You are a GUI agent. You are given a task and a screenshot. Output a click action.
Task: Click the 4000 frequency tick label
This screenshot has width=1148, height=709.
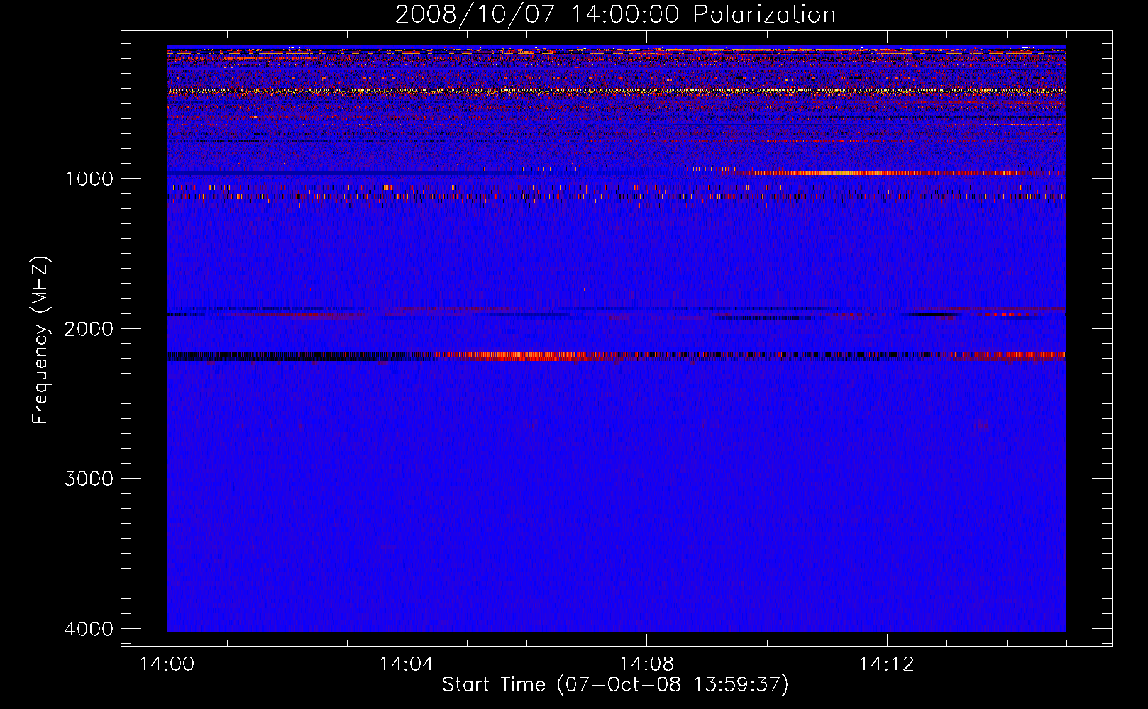click(89, 629)
